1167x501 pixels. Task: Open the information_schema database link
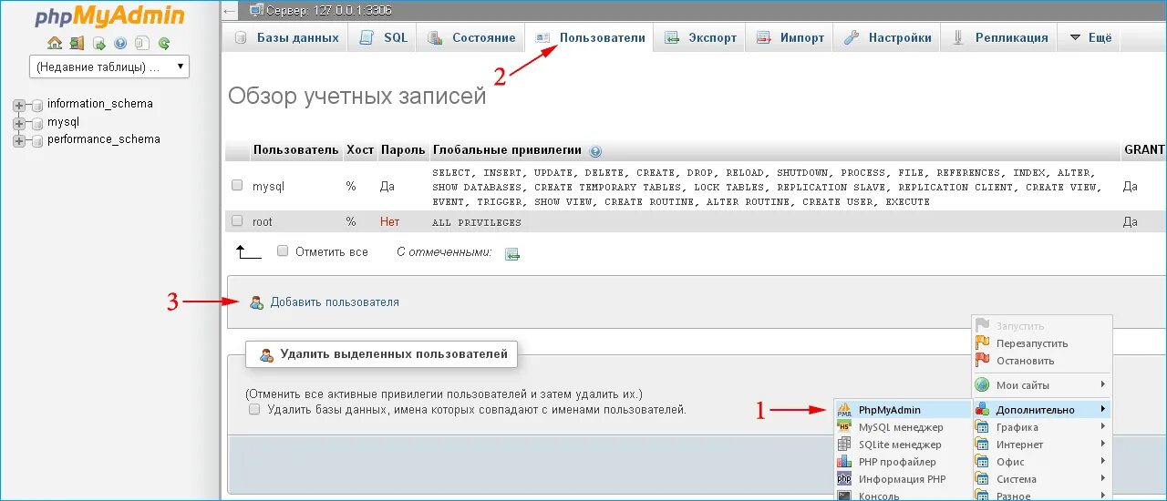tap(100, 104)
